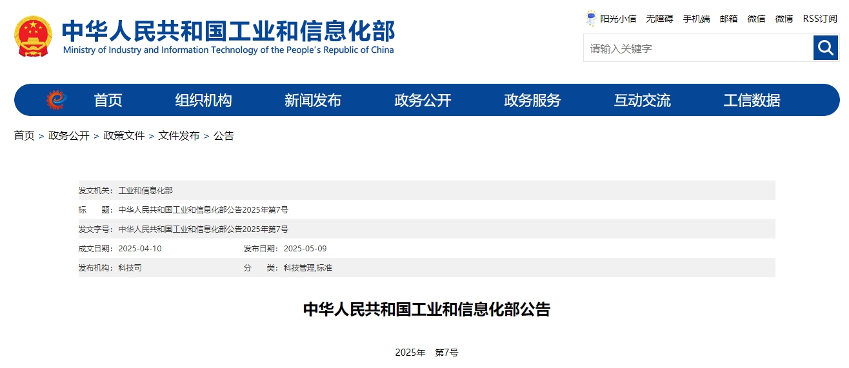Click the gear logo in navigation bar
Image resolution: width=849 pixels, height=368 pixels.
point(56,100)
